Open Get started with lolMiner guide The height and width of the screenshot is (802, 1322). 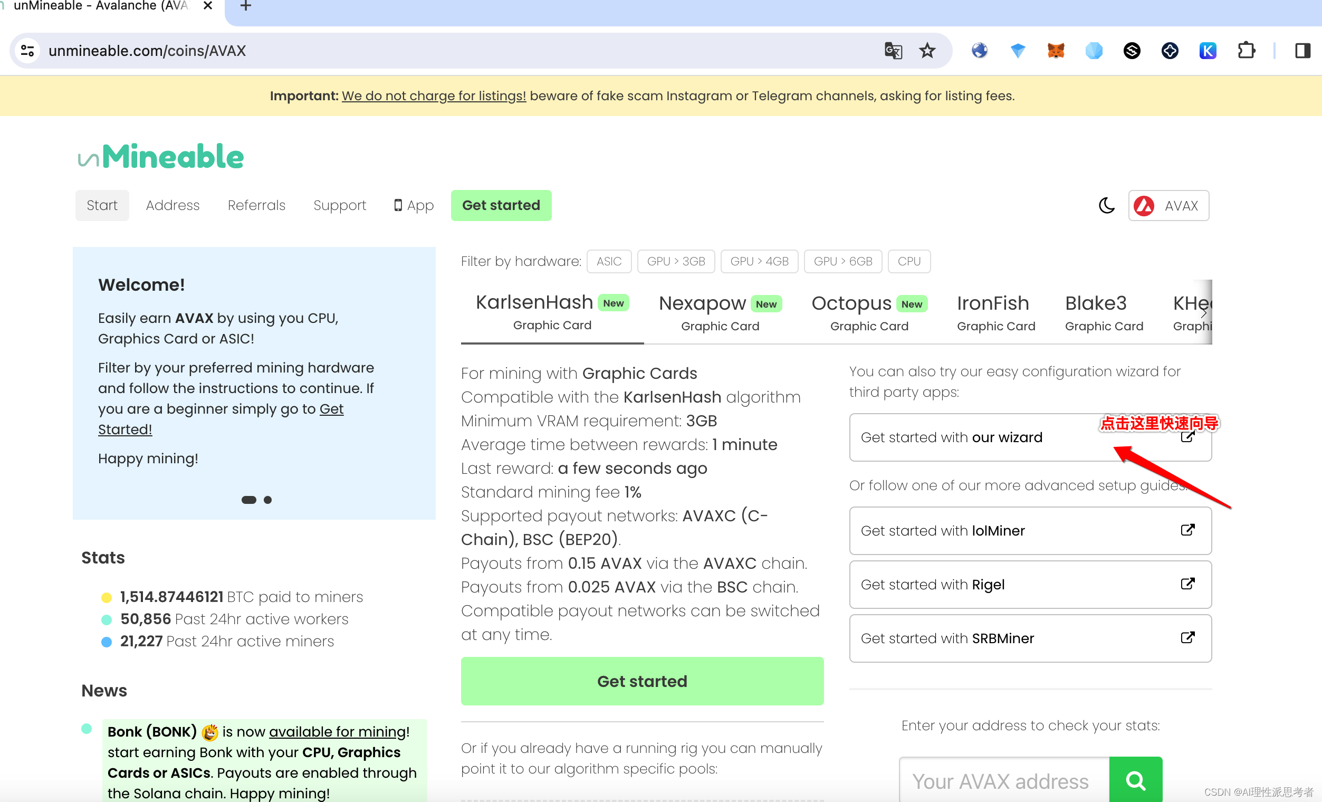1030,531
